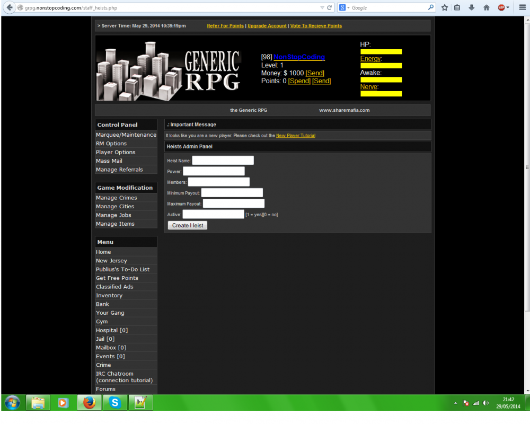Click the yellow Energy bar

[x=381, y=66]
